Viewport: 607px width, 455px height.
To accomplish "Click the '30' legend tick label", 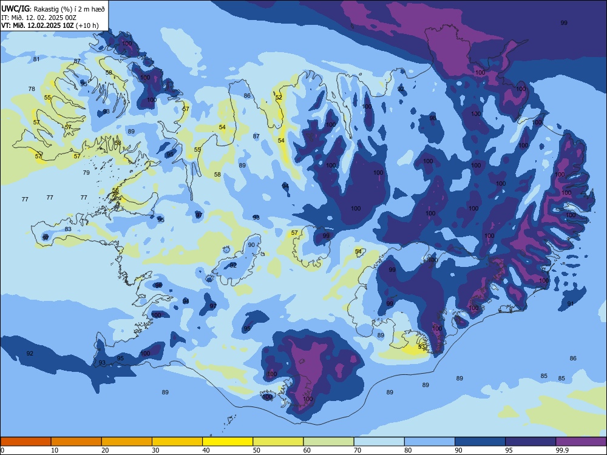I will point(155,450).
